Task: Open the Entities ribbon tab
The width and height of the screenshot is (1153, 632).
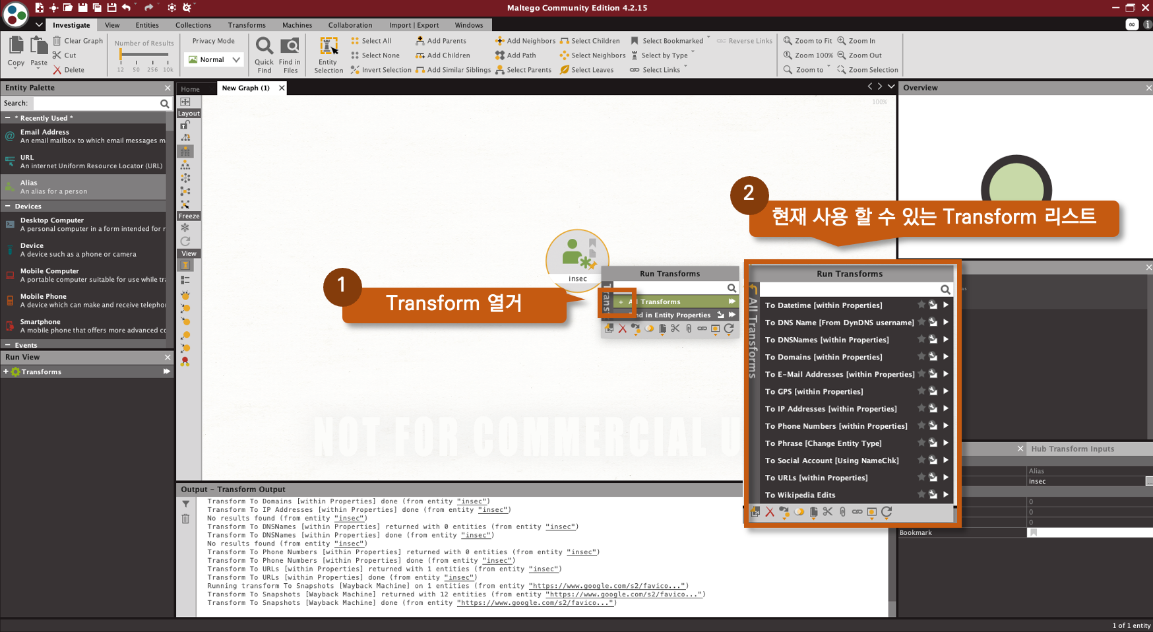Action: (147, 25)
